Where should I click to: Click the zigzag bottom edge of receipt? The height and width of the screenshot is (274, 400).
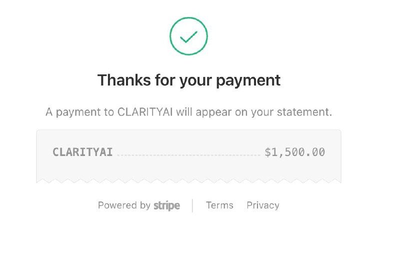[188, 180]
